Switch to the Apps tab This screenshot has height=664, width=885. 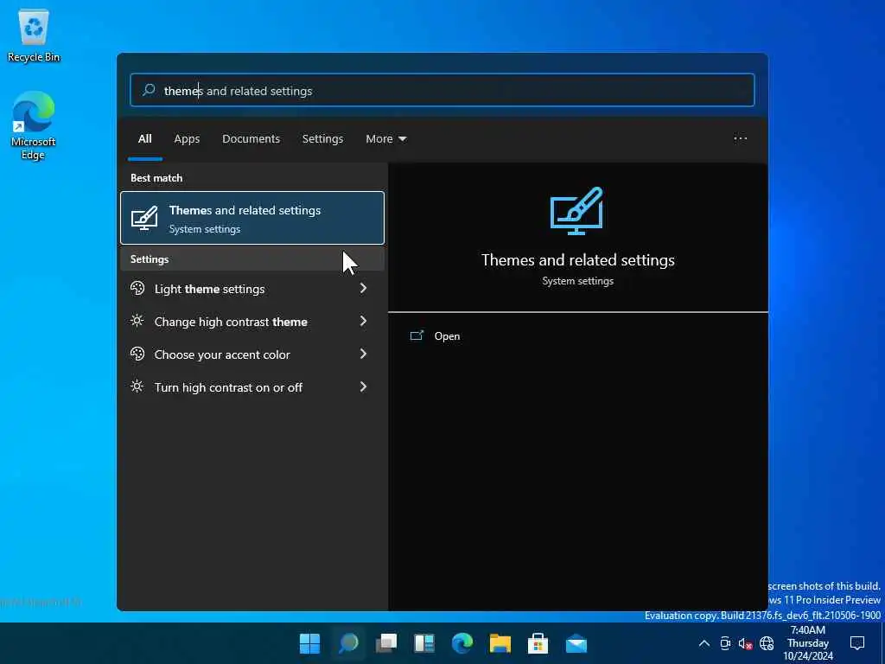(187, 139)
